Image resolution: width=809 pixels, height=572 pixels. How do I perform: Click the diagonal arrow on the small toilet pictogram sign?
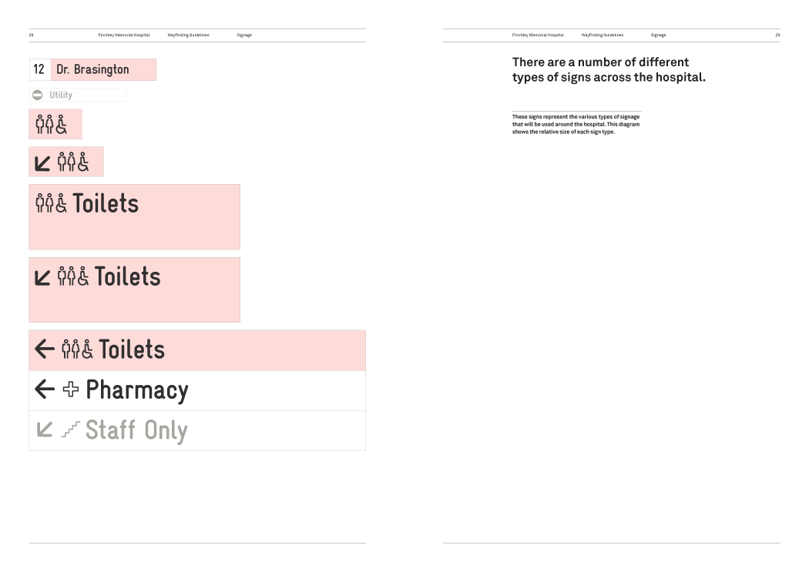click(43, 162)
